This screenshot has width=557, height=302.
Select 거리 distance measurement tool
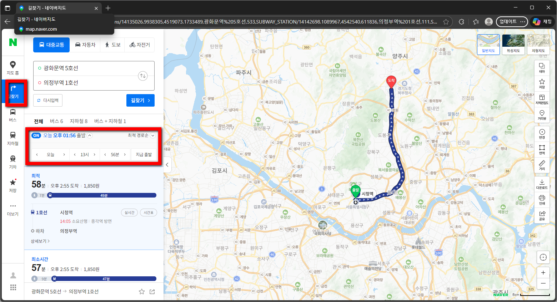(x=542, y=165)
